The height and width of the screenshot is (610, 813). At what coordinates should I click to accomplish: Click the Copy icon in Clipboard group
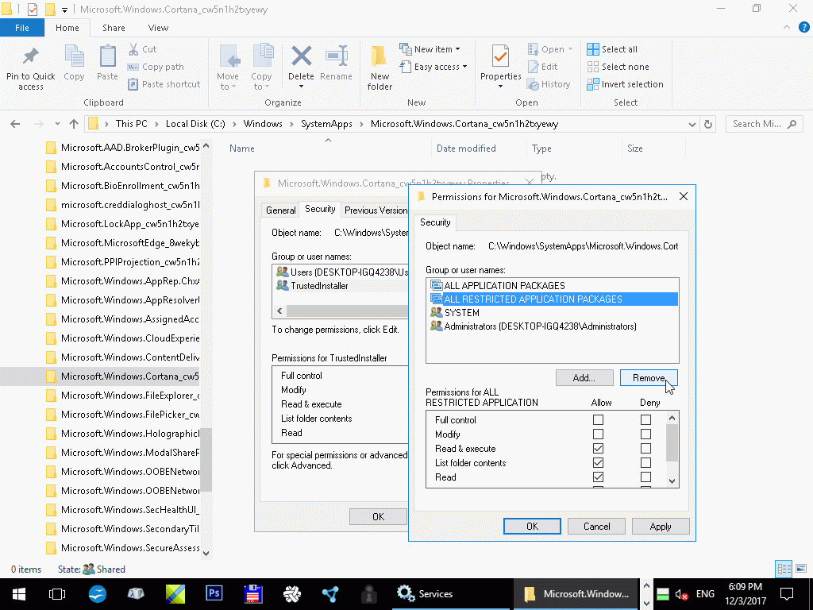pos(74,56)
